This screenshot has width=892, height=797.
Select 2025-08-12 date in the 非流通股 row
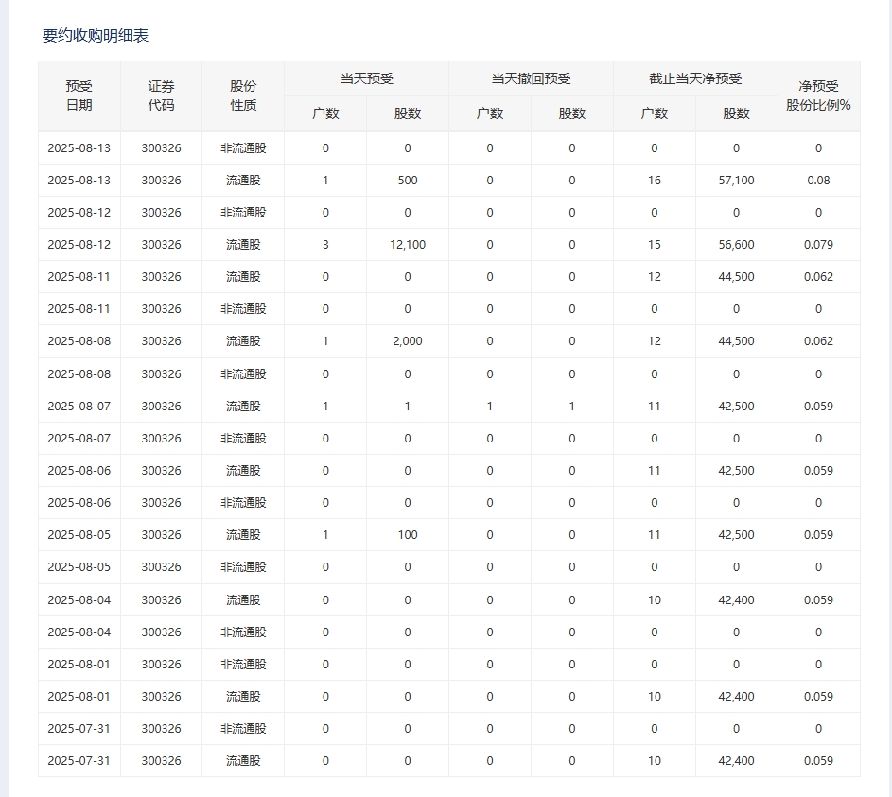click(x=79, y=213)
